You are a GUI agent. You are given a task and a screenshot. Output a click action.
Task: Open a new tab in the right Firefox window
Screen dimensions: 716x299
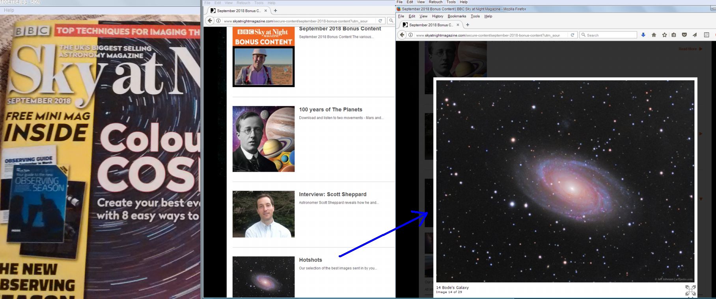point(468,25)
